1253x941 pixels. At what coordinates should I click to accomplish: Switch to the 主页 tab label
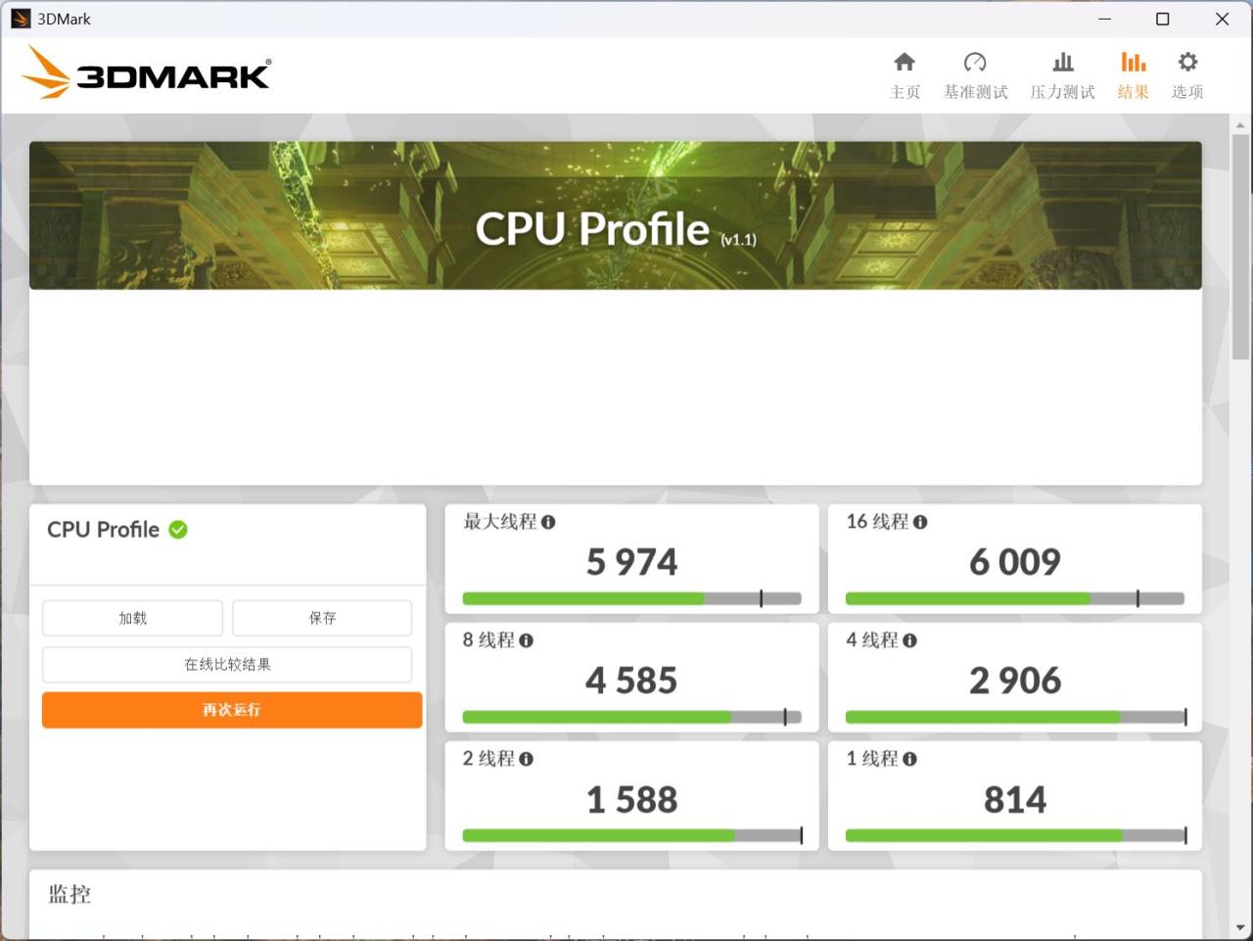pyautogui.click(x=905, y=92)
